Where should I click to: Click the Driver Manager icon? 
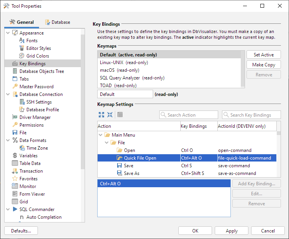coord(15,117)
